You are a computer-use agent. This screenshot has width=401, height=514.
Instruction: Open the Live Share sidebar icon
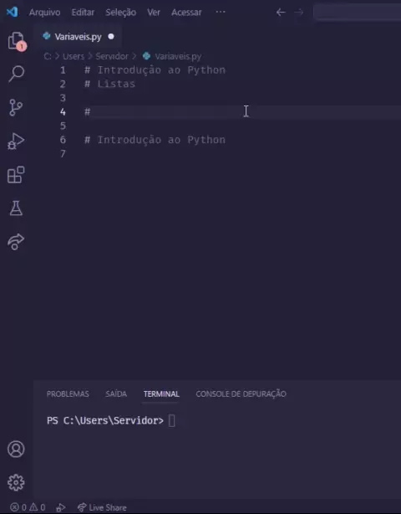16,242
